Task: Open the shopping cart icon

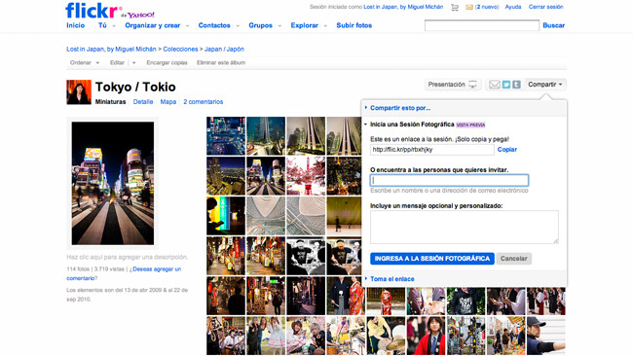Action: pos(455,7)
